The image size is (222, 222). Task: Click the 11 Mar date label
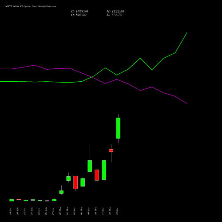103,211
